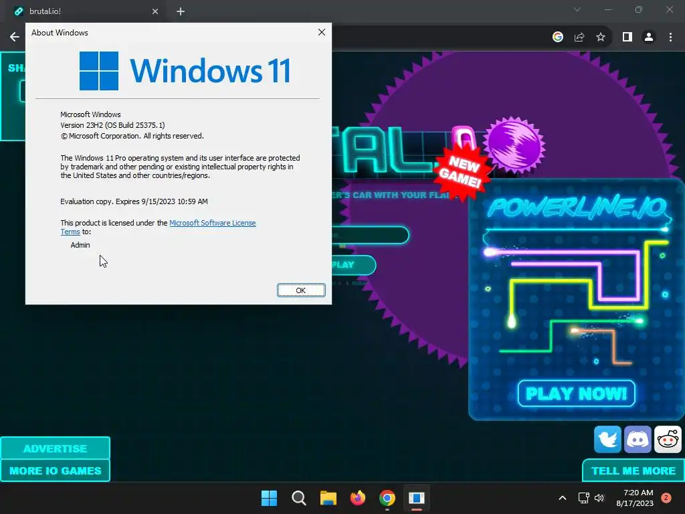Open brutal.io Twitter link
This screenshot has width=685, height=514.
click(607, 439)
